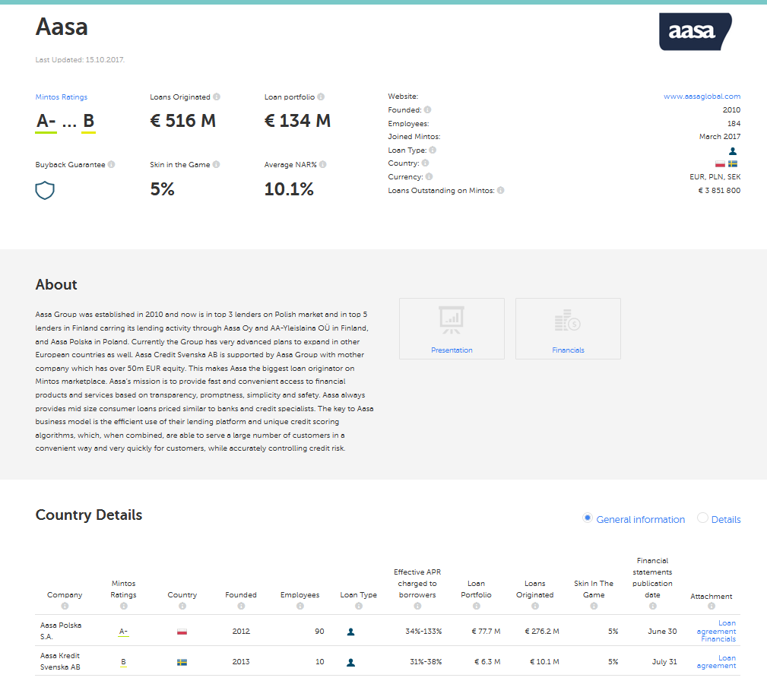Click the Aasa logo image

click(x=695, y=32)
